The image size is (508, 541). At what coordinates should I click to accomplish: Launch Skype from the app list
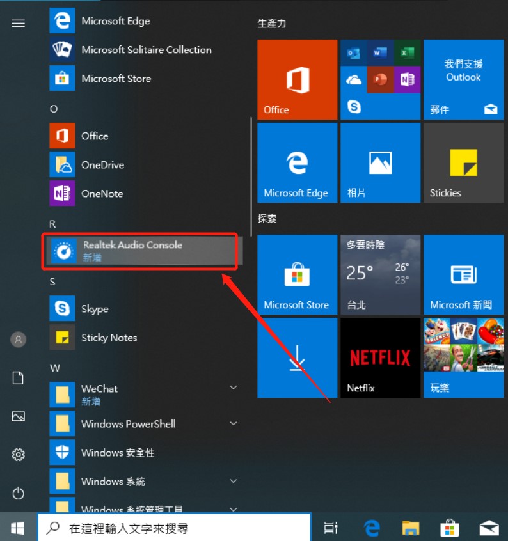pos(95,309)
